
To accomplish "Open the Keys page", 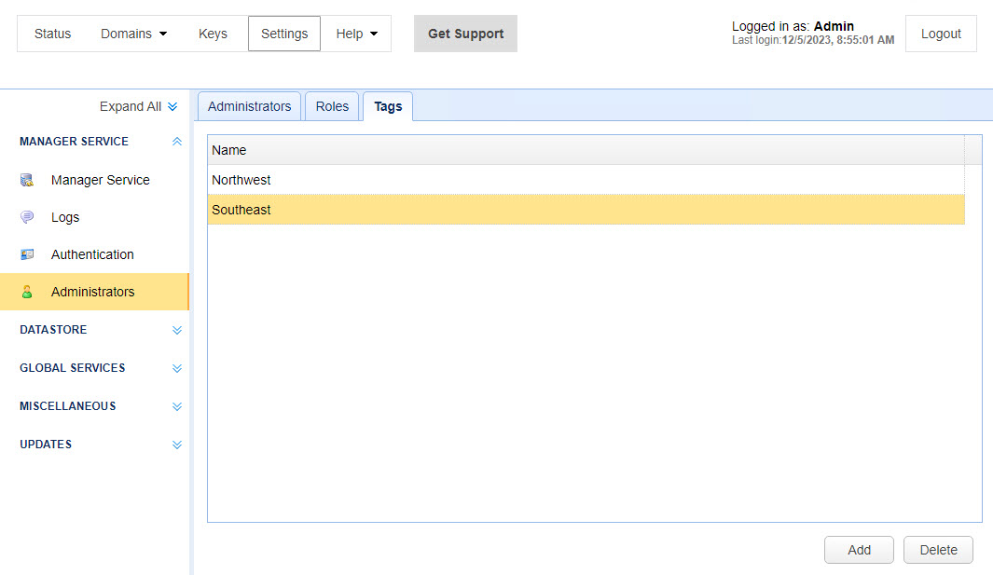I will (213, 34).
